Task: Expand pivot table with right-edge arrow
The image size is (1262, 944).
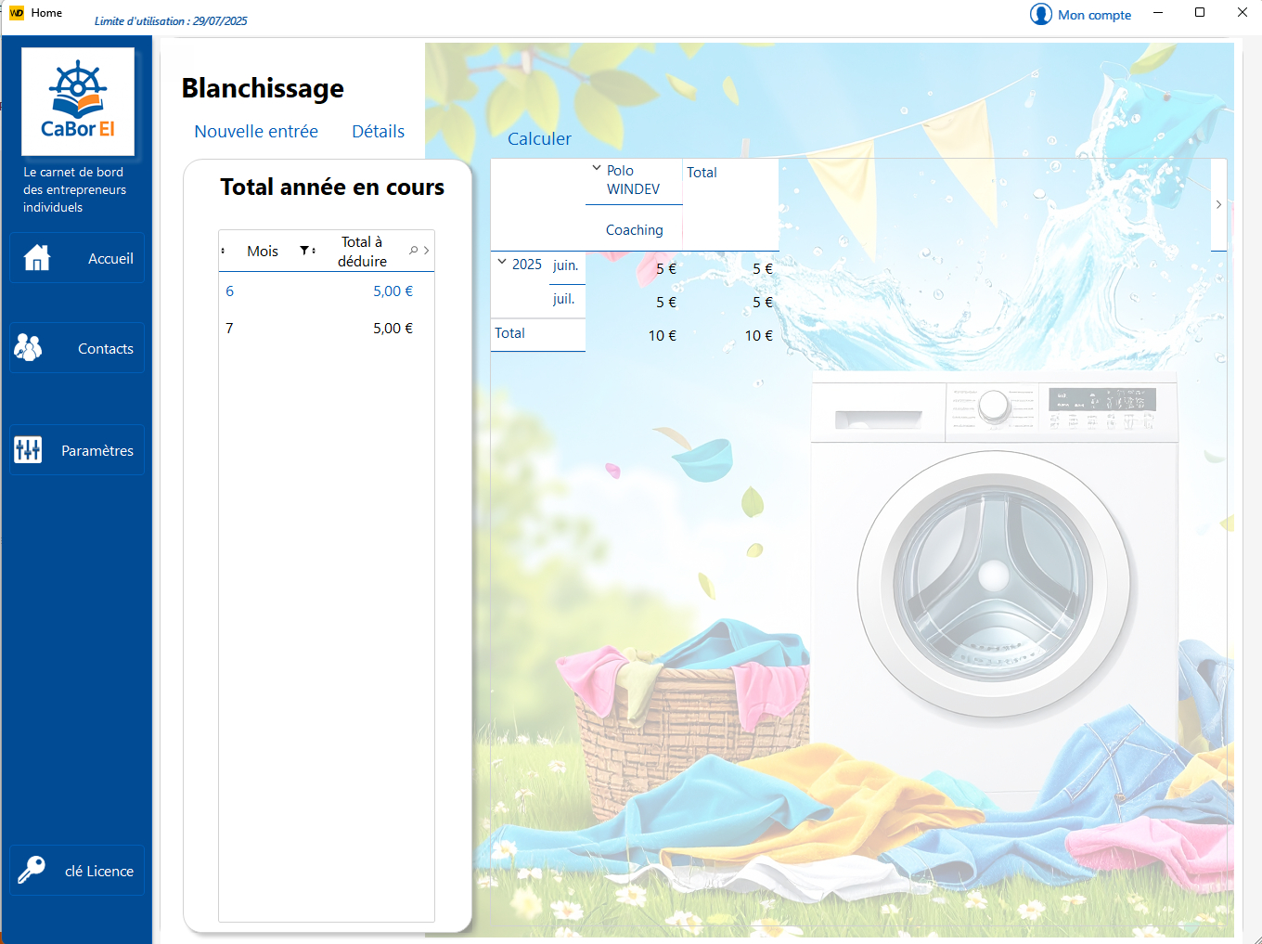Action: [x=1218, y=205]
